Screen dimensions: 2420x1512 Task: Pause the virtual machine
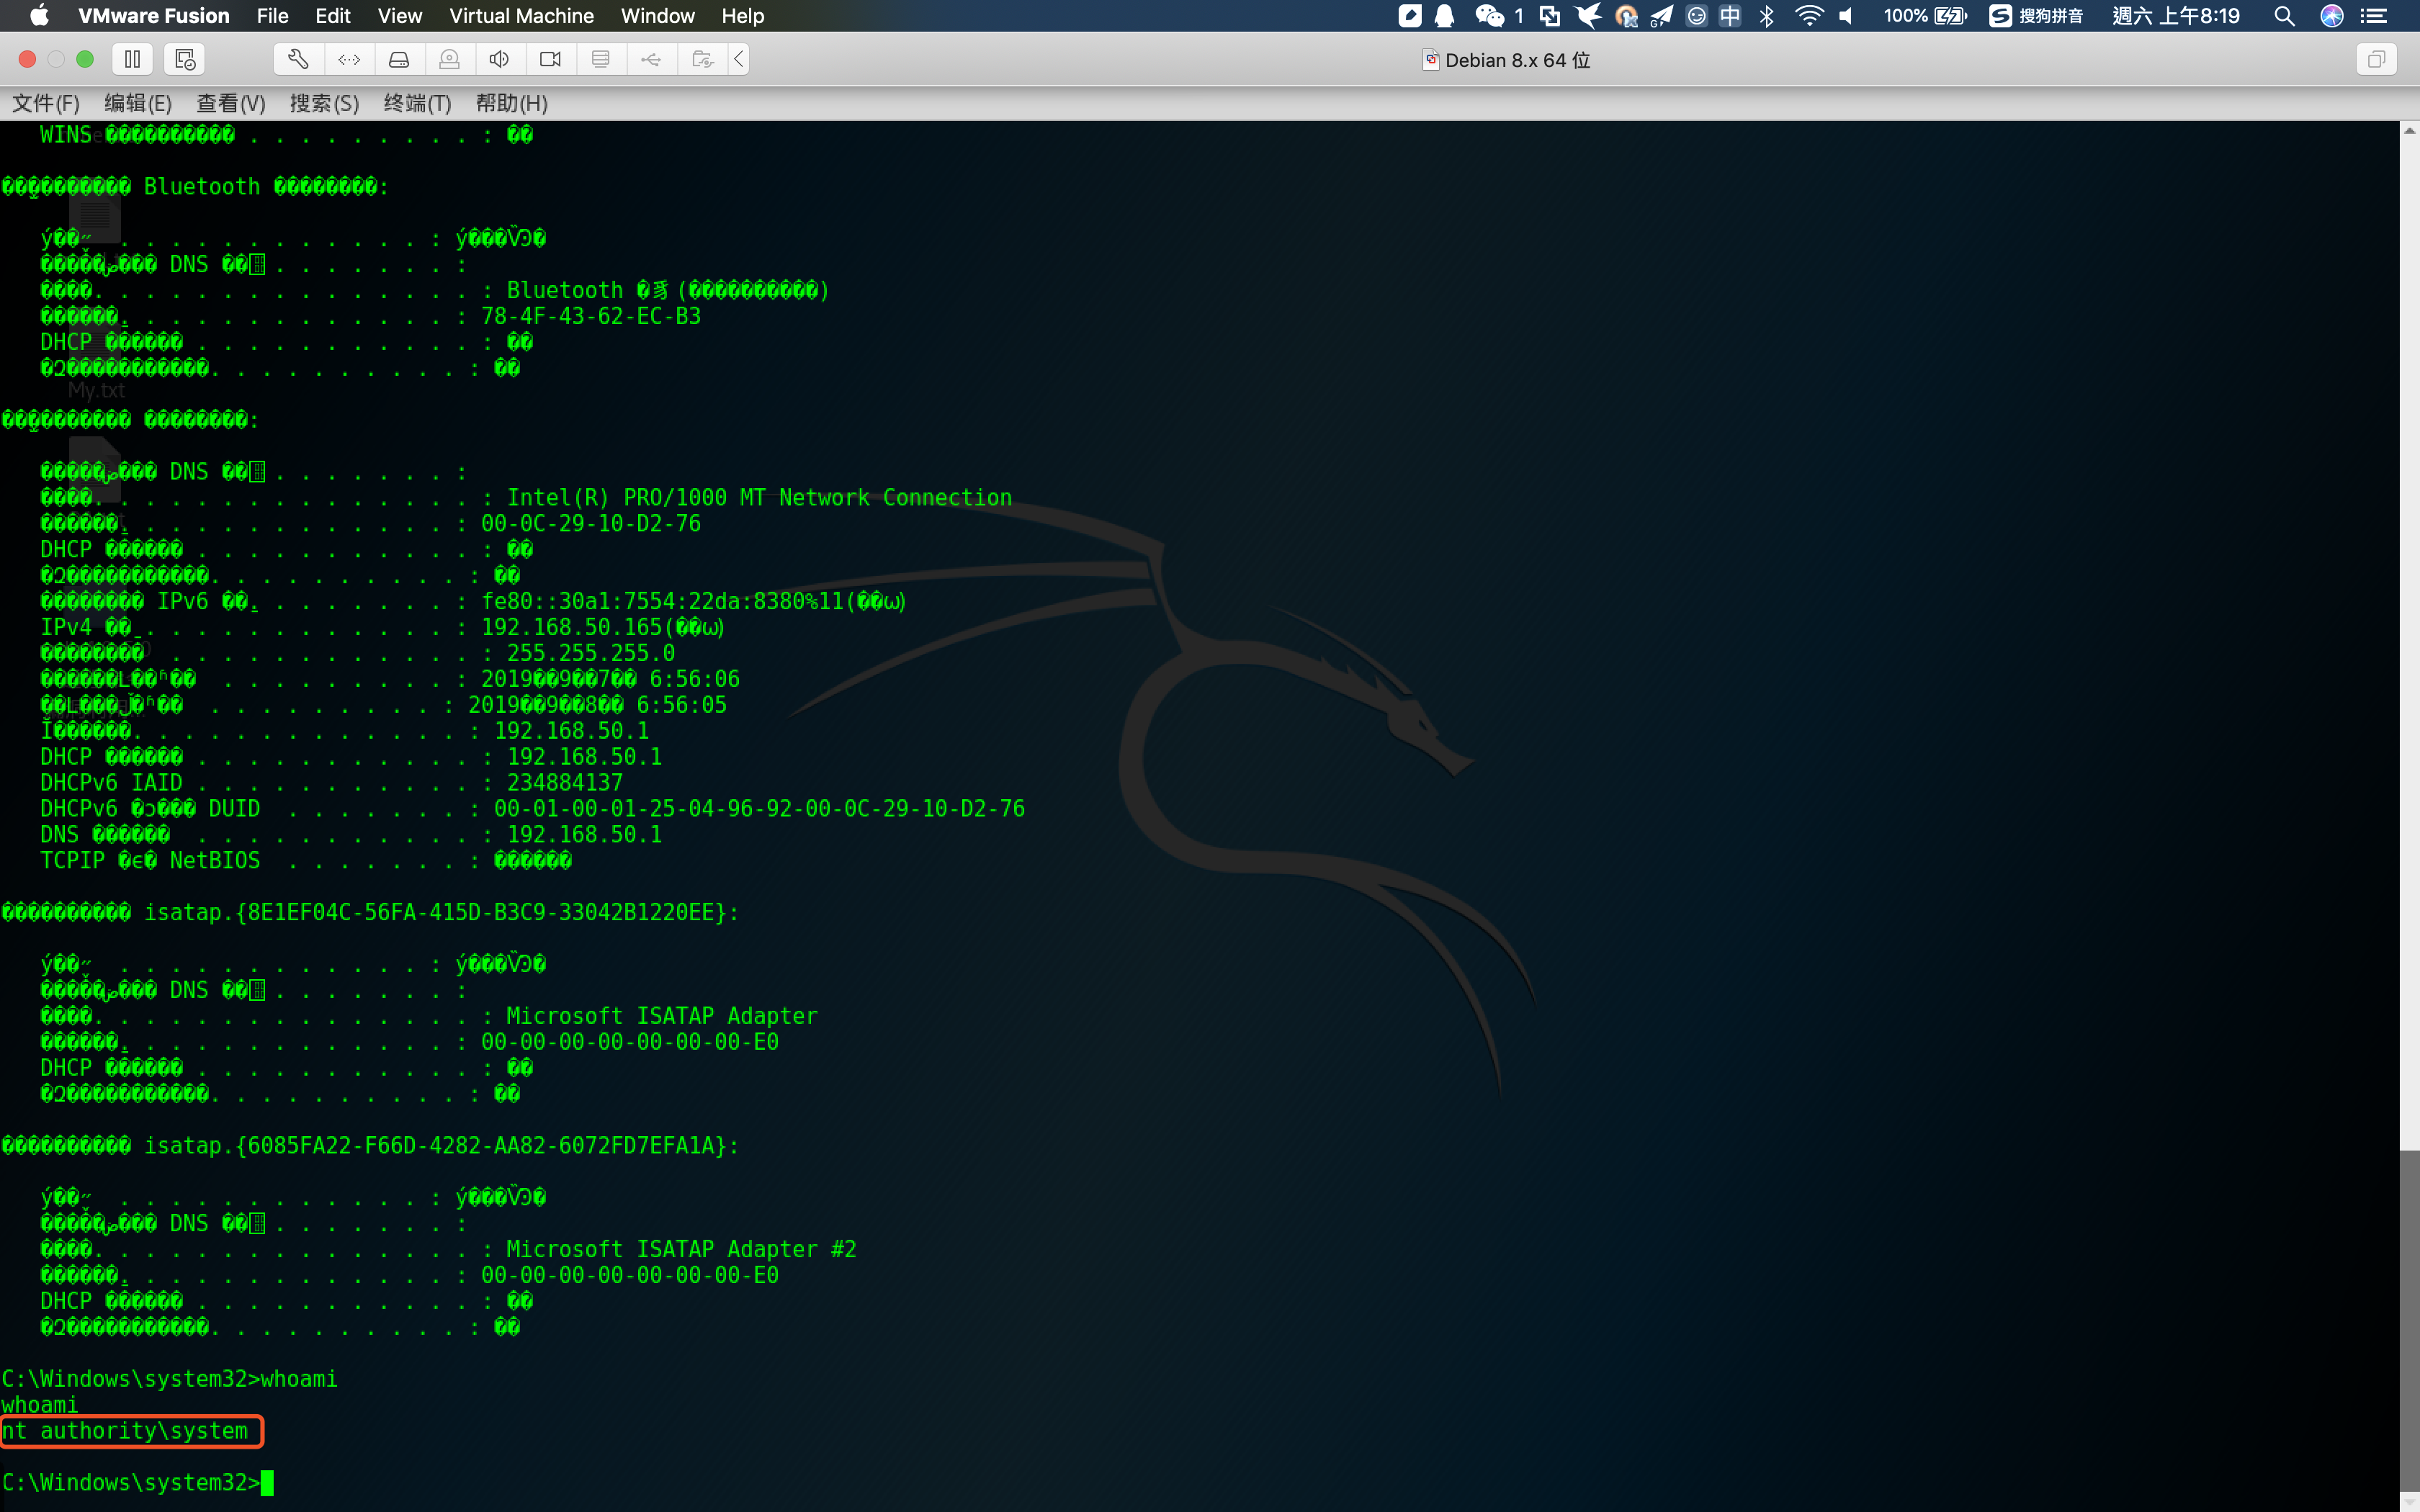[132, 59]
